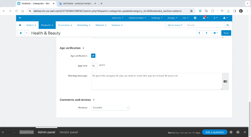Open the Settings menu
251x137 pixels.
(x=157, y=18)
